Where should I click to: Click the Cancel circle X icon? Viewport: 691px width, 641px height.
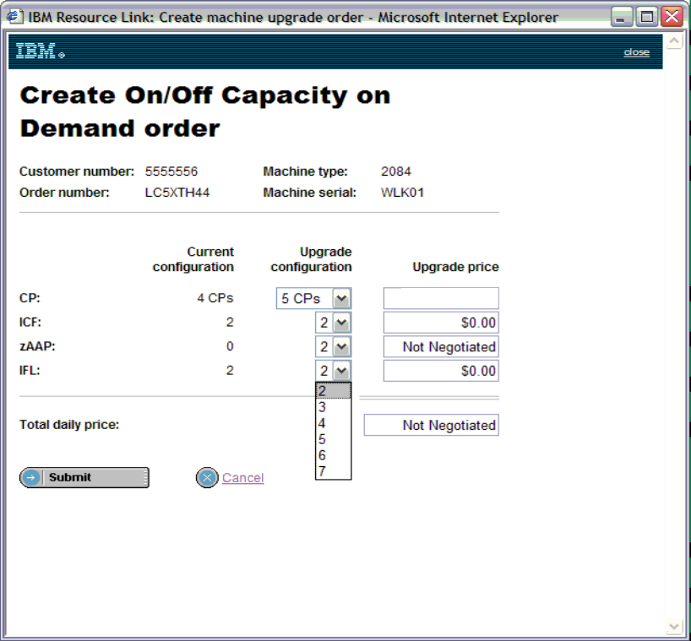pyautogui.click(x=207, y=477)
